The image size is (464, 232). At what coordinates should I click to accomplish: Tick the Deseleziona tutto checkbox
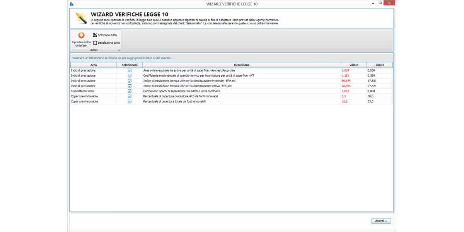click(95, 43)
